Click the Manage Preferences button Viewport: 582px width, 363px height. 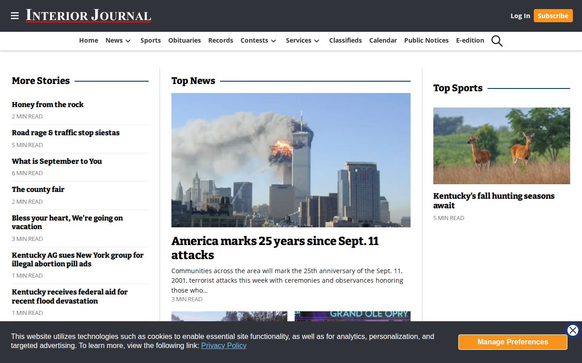tap(512, 342)
